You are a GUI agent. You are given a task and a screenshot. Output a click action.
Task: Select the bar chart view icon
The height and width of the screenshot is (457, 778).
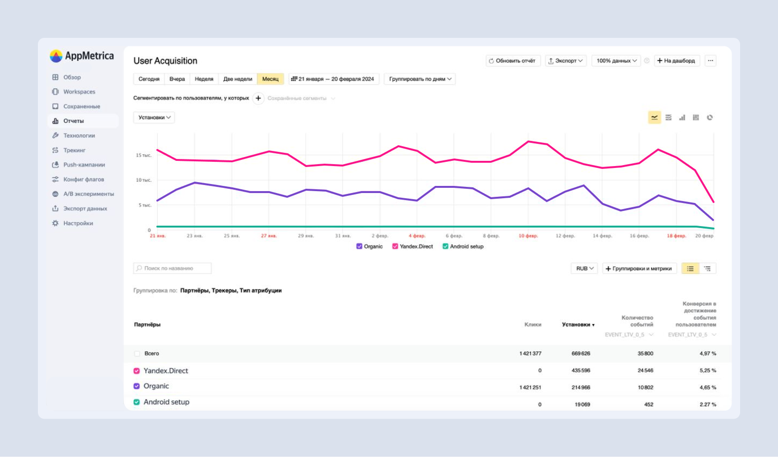(x=682, y=118)
